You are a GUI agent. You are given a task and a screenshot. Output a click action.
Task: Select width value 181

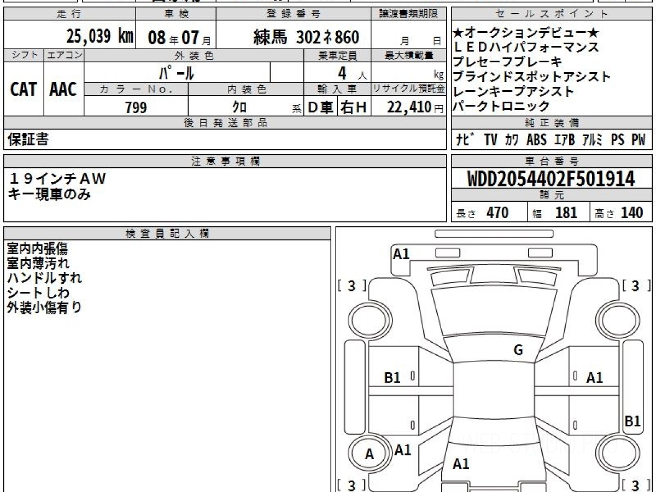566,213
